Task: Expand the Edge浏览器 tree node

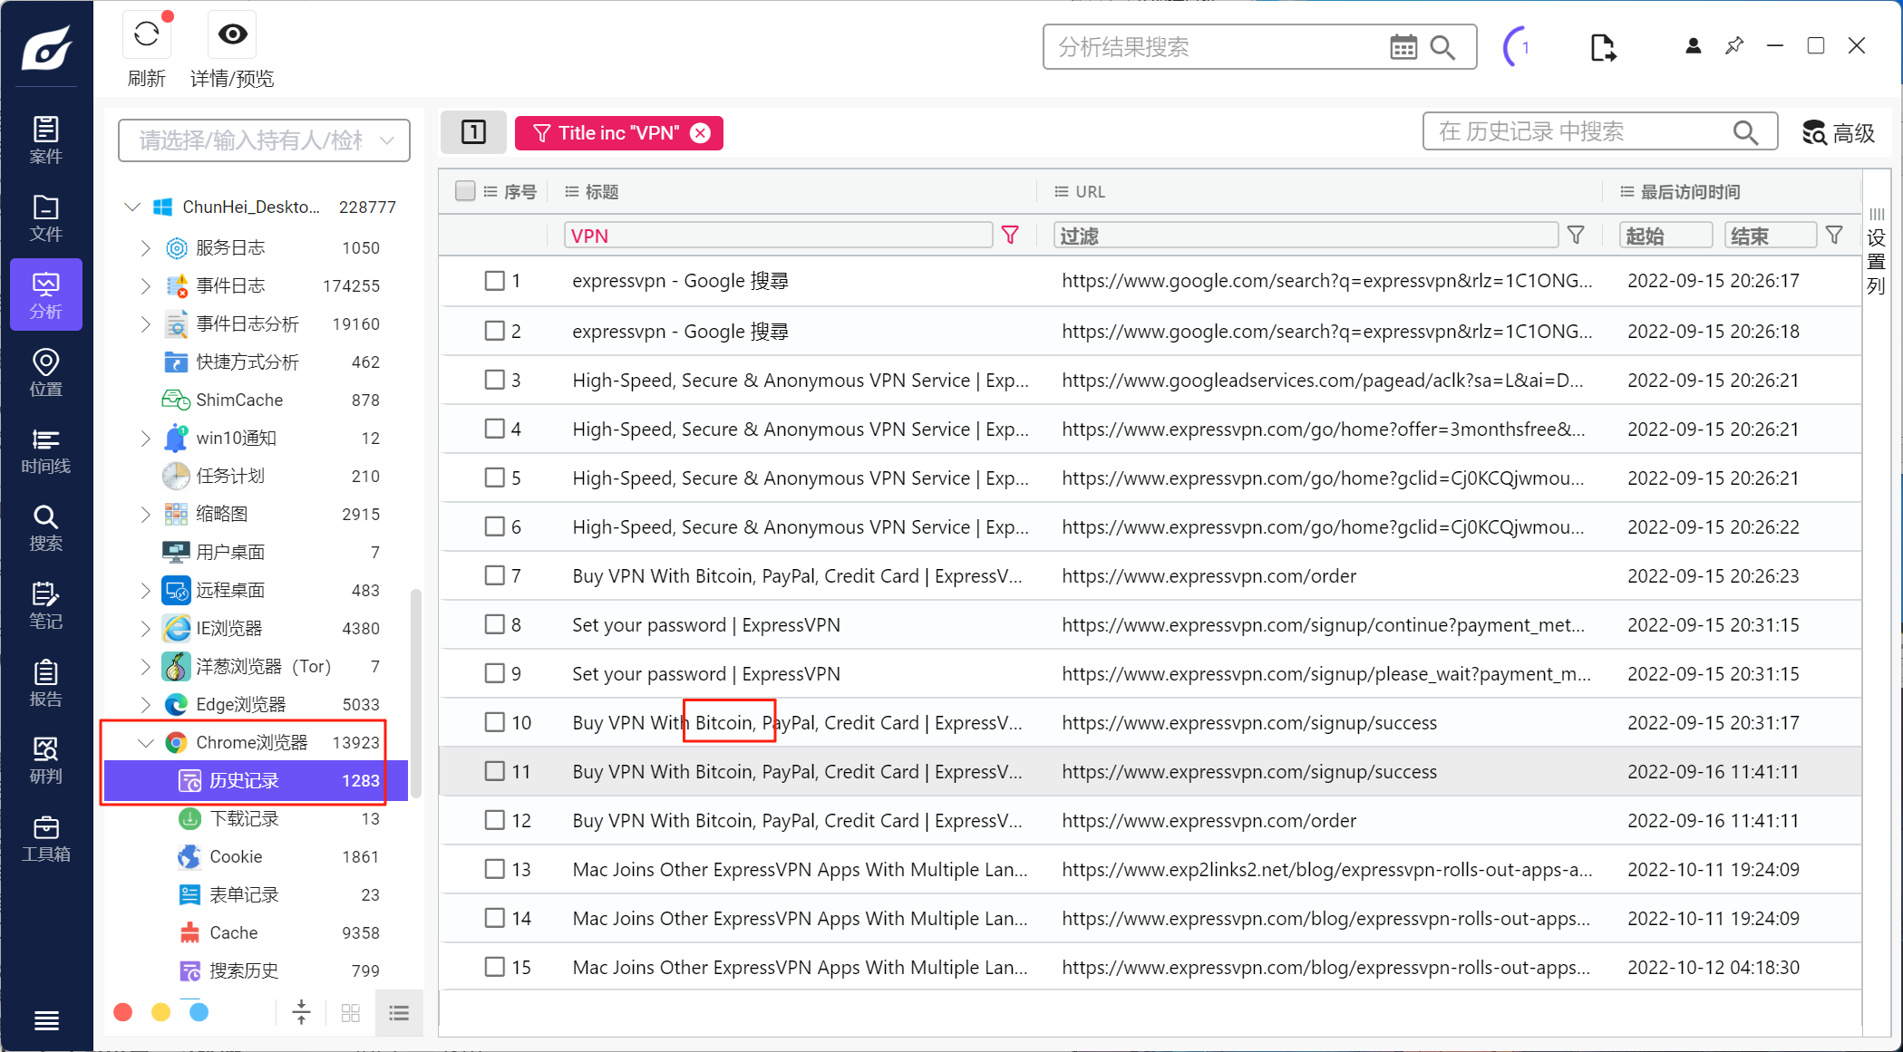Action: point(145,704)
